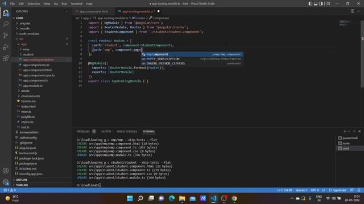The height and width of the screenshot is (204, 364).
Task: Open the File menu
Action: click(x=12, y=4)
